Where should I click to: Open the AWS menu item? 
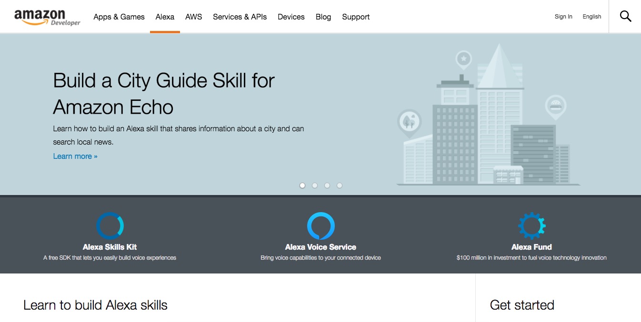coord(193,17)
